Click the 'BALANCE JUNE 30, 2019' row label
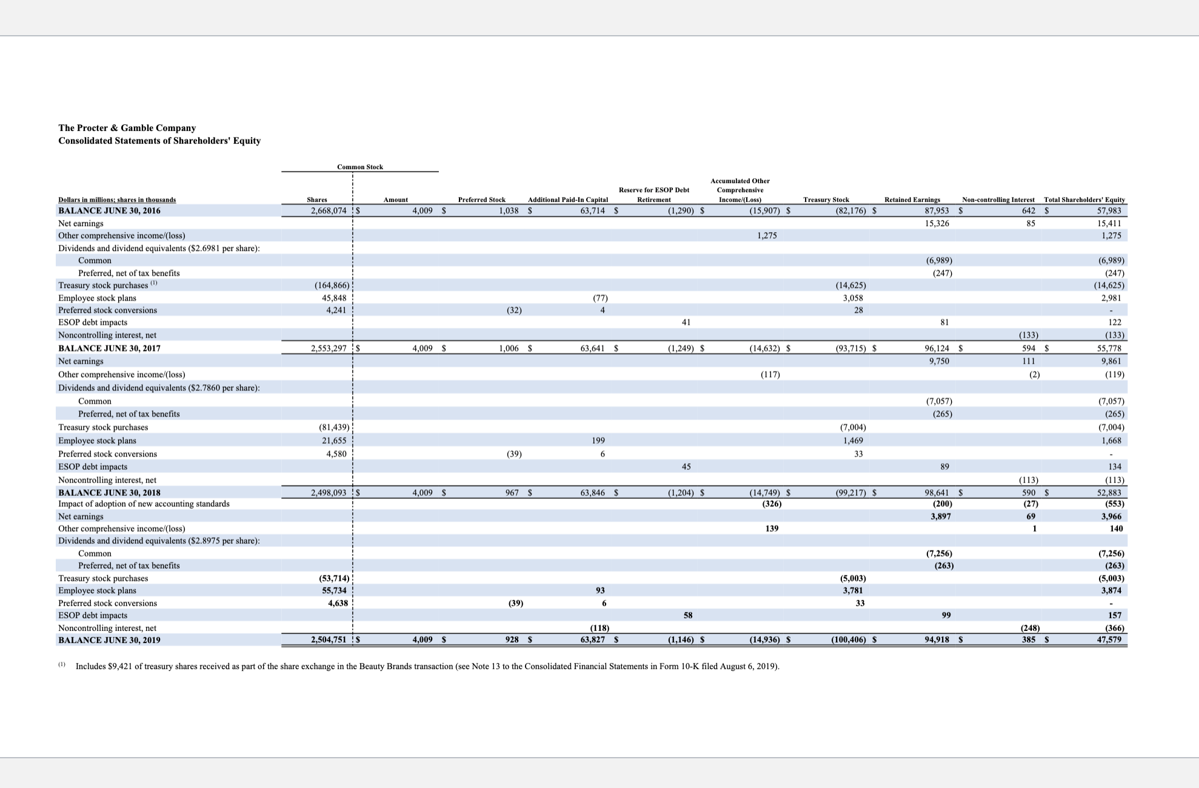This screenshot has width=1199, height=788. [109, 640]
